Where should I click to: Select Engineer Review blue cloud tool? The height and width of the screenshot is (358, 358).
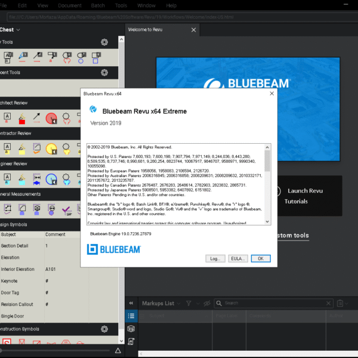66,179
